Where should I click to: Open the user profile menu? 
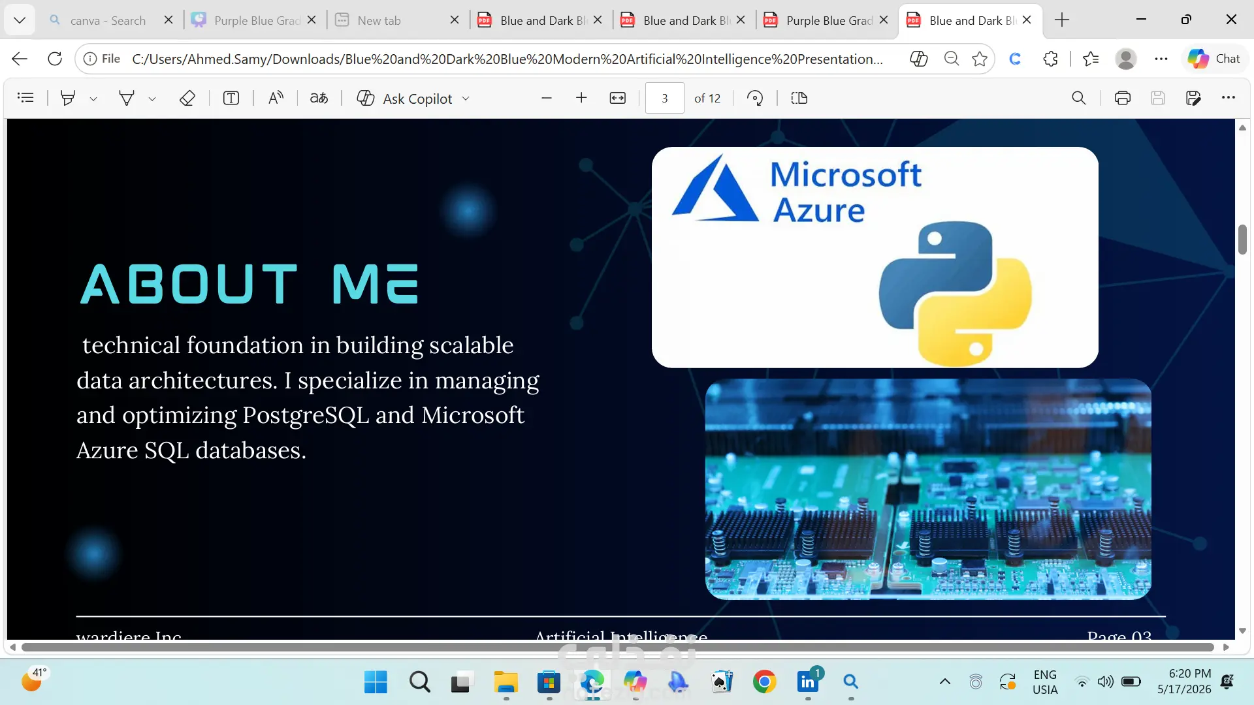tap(1126, 59)
